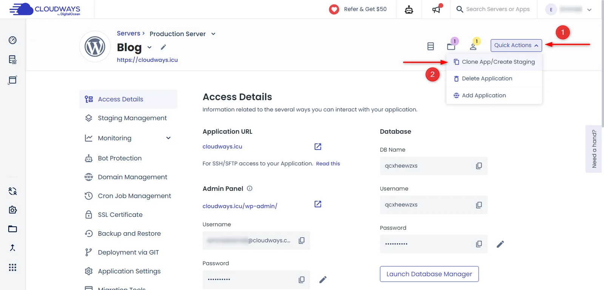The image size is (604, 290).
Task: Open the dashboard gauge icon in left sidebar
Action: (12, 40)
